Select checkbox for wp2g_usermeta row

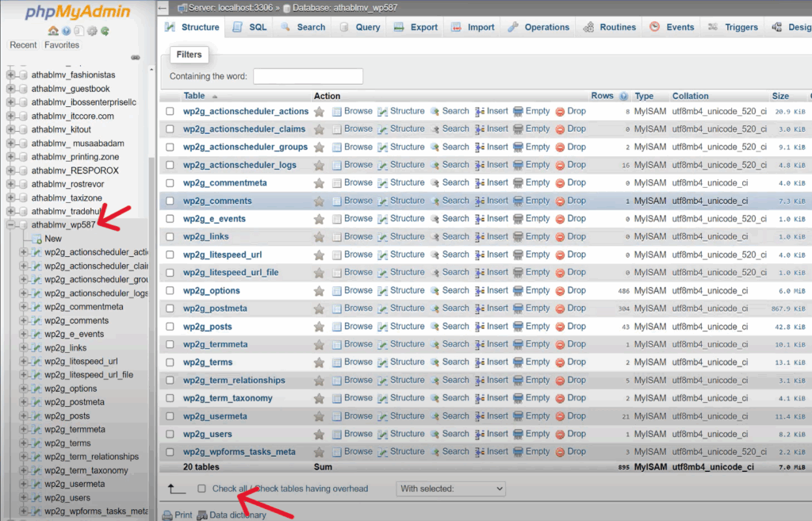[170, 416]
